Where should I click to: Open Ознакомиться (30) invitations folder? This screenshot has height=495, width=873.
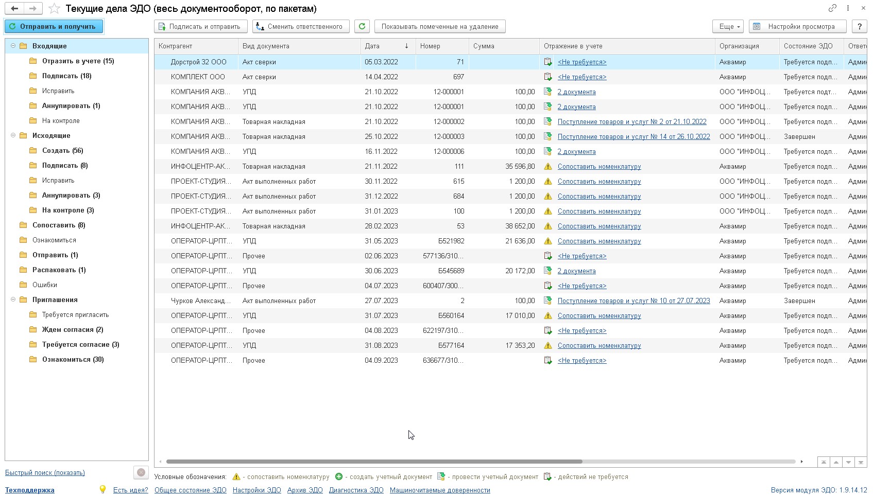point(73,359)
